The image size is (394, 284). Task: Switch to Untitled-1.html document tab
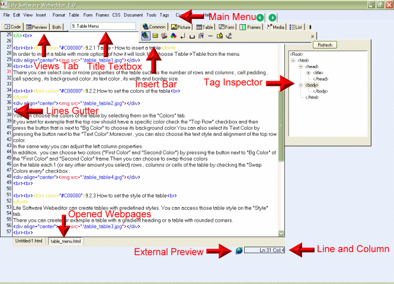click(x=29, y=241)
